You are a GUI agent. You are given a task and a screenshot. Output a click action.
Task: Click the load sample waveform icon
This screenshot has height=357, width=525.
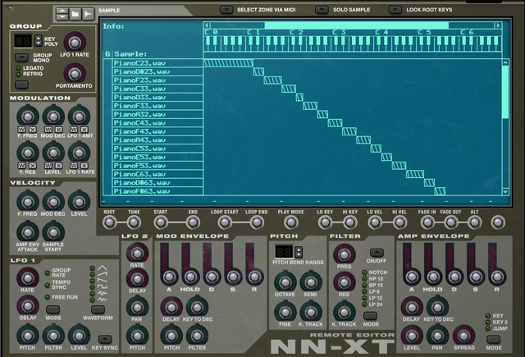pos(88,14)
